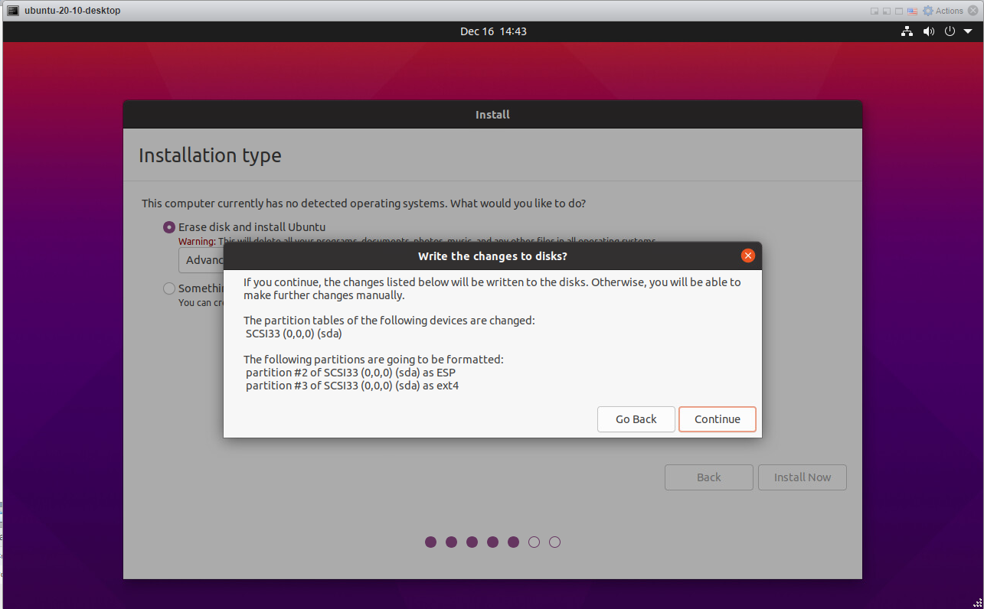Click the second console window size icon

tap(887, 11)
